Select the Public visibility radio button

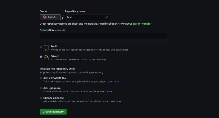(x=41, y=47)
